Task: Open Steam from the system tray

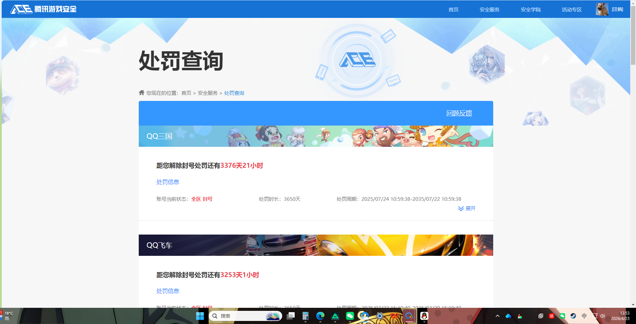Action: point(574,316)
